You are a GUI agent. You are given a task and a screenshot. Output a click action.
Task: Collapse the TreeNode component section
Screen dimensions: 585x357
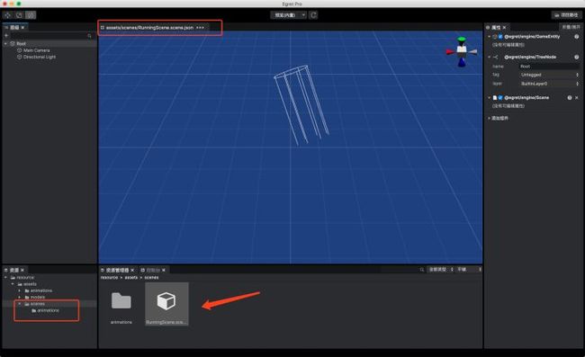489,57
